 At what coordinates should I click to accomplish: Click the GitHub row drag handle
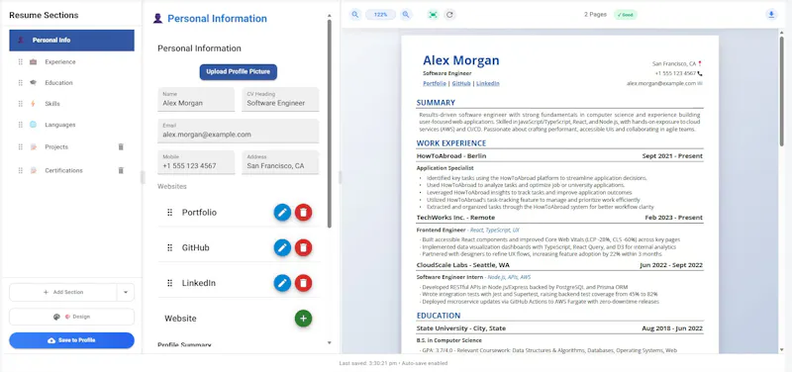pos(169,247)
